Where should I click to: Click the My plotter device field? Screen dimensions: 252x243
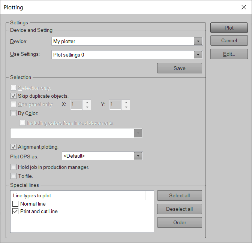122,42
